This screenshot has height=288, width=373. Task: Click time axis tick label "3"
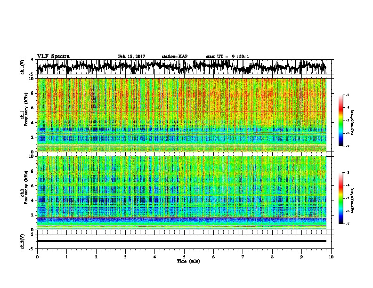click(125, 257)
